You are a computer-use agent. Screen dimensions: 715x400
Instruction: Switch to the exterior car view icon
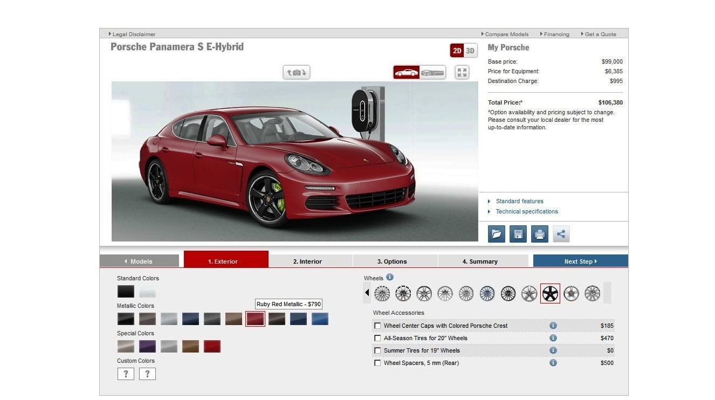(407, 72)
